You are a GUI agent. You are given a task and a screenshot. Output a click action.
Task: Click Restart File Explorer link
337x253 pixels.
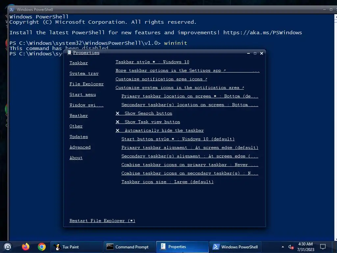point(102,221)
